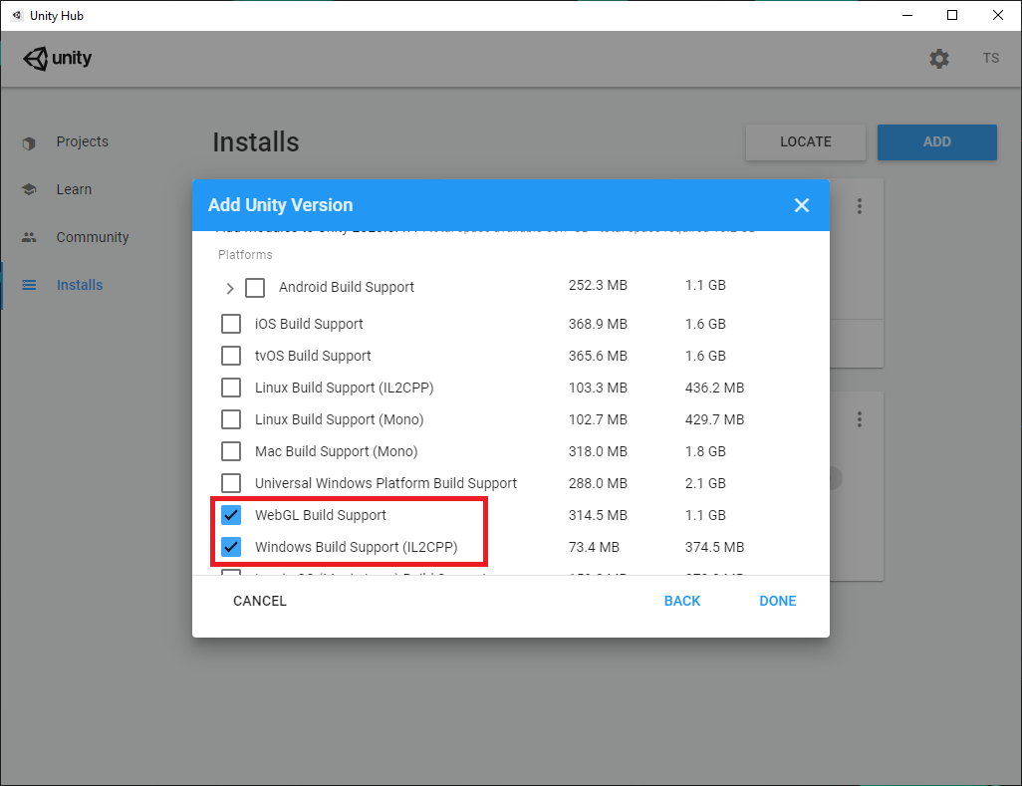The image size is (1022, 786).
Task: Go to the Projects section
Action: (x=82, y=141)
